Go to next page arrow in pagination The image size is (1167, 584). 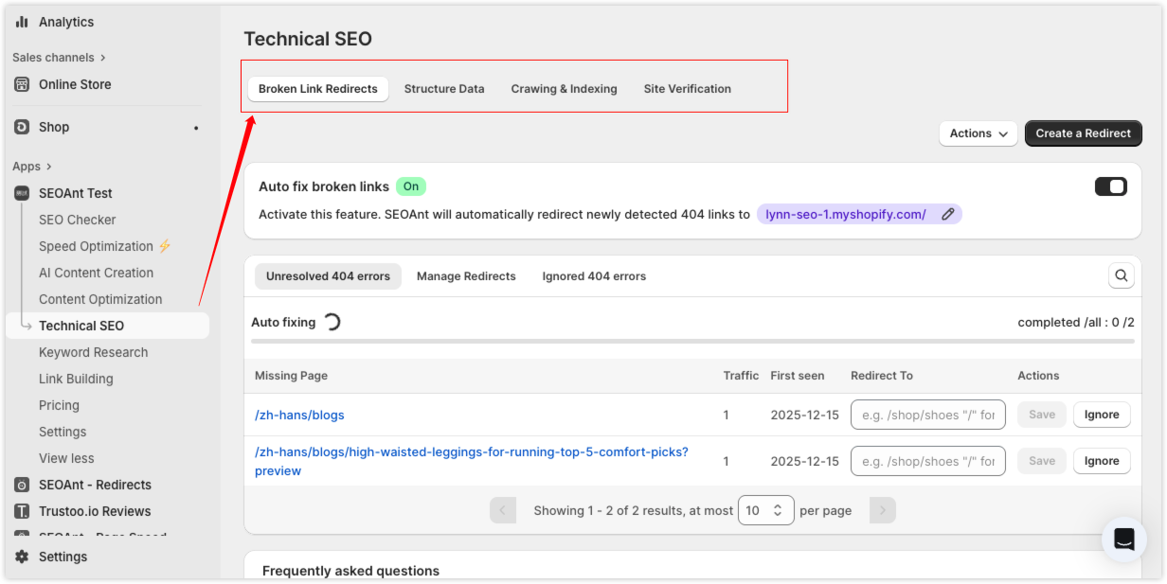(882, 510)
